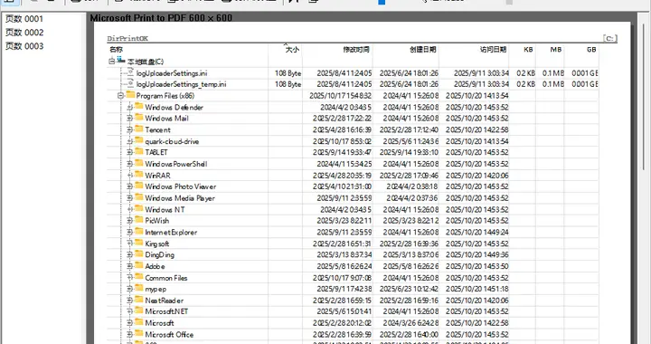Select the Internet Explorer folder name
651x344 pixels.
[x=171, y=233]
